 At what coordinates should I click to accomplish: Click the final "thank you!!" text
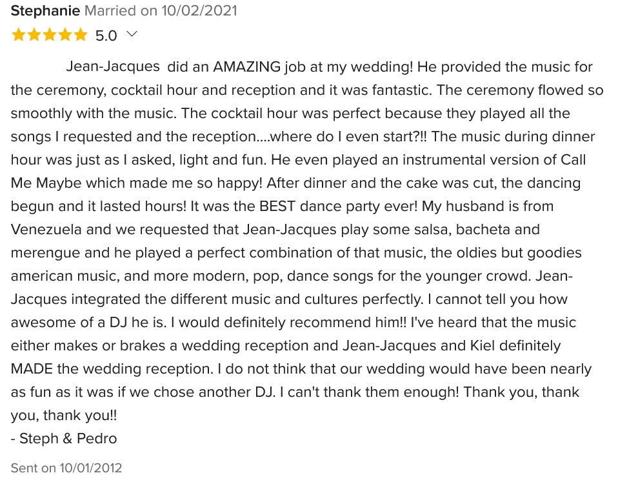pos(80,416)
